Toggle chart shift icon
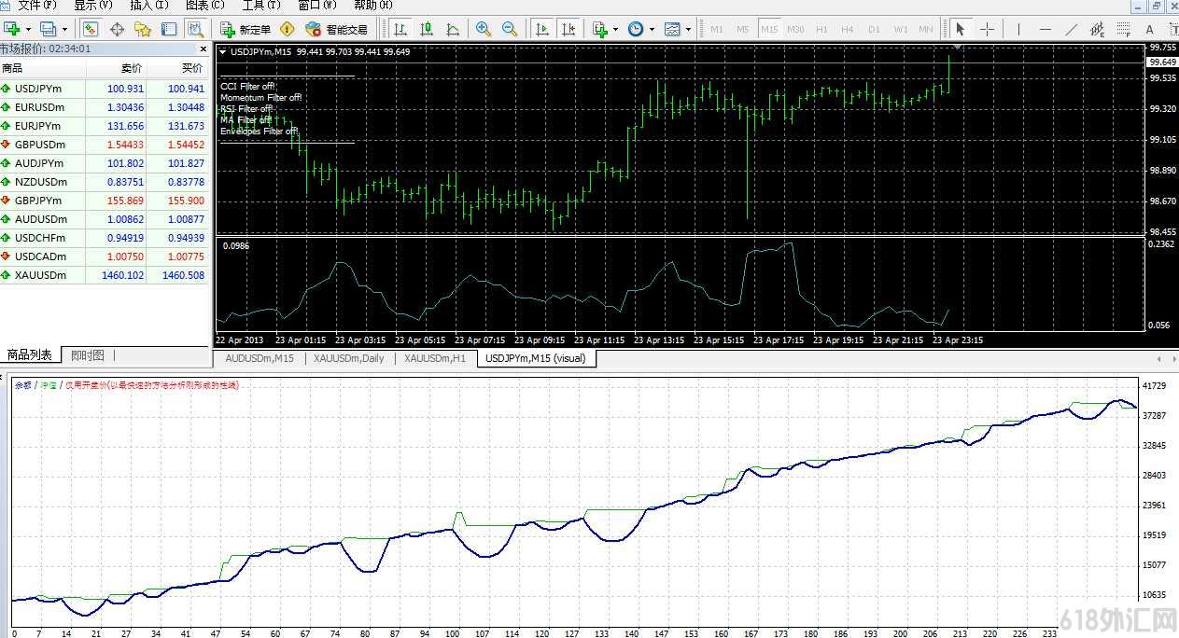 pos(568,29)
